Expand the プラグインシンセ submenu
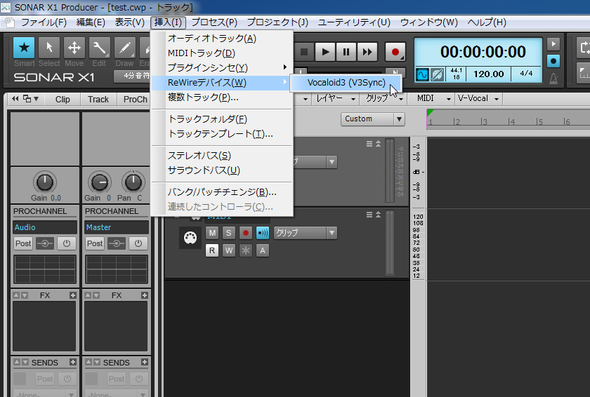590x397 pixels. coord(222,67)
